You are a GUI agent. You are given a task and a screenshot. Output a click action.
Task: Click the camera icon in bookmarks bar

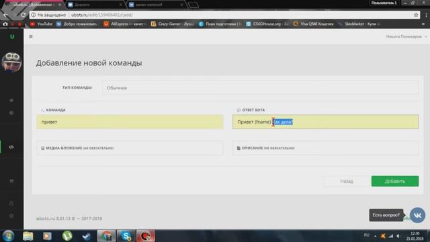tap(5, 24)
